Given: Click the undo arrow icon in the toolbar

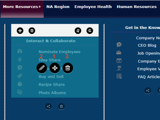Looking at the screenshot, I should (x=78, y=31).
